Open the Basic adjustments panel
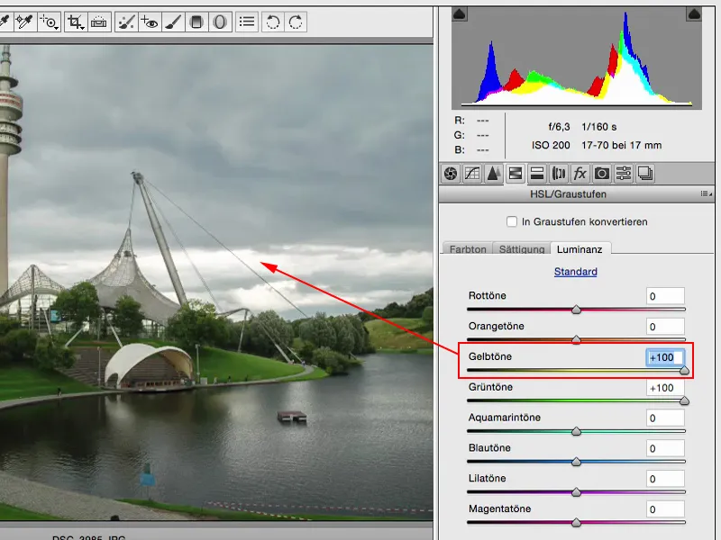This screenshot has width=721, height=540. tap(451, 174)
